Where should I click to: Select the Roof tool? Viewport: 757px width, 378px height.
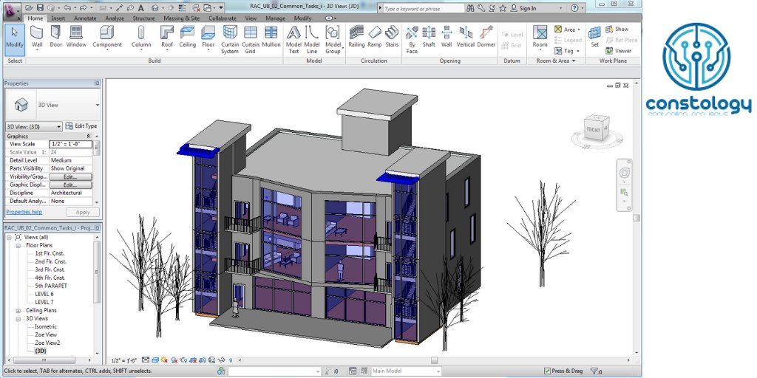pos(167,38)
